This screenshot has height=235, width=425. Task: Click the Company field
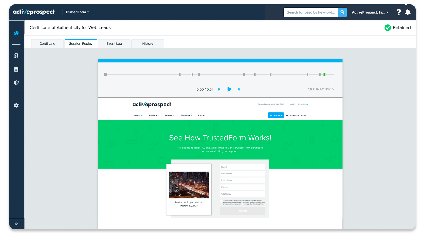coord(242,194)
